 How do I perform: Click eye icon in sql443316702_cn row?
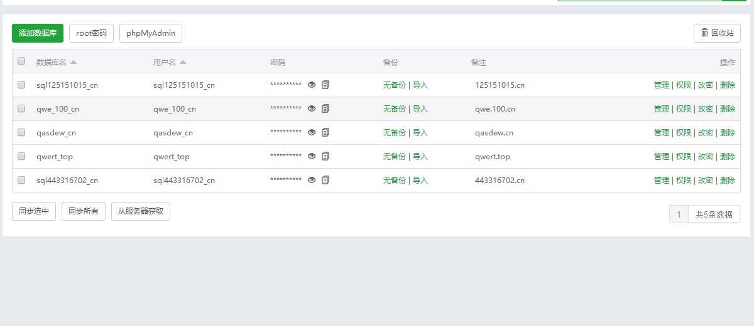click(x=312, y=180)
